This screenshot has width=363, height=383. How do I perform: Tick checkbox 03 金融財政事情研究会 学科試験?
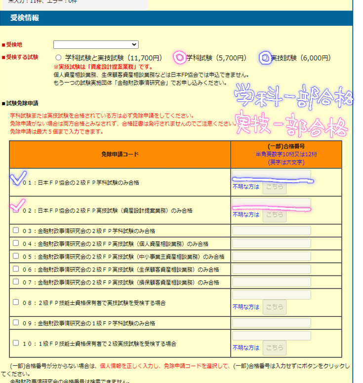(16, 230)
